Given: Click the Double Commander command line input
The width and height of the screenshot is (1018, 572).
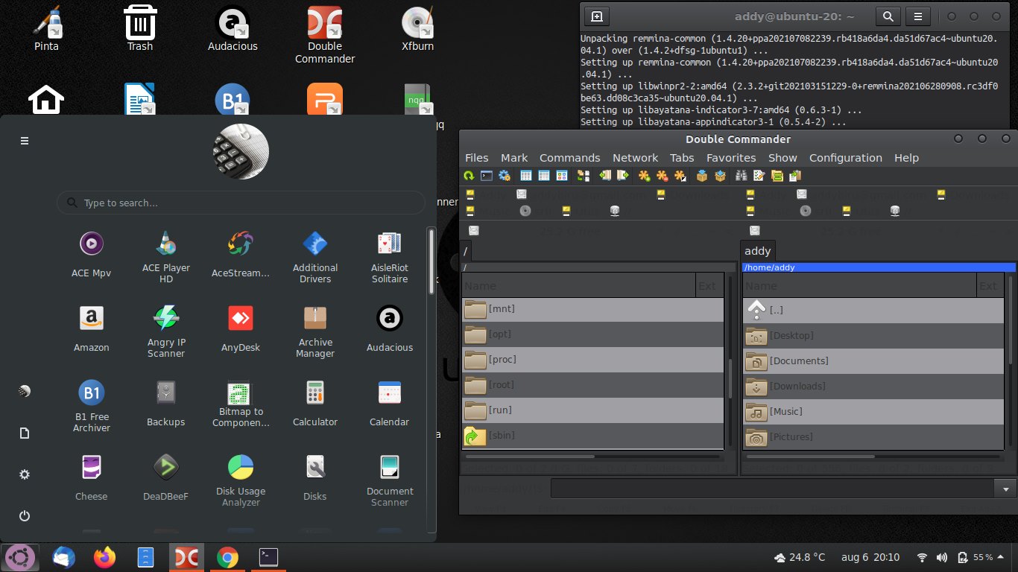Looking at the screenshot, I should tap(774, 489).
